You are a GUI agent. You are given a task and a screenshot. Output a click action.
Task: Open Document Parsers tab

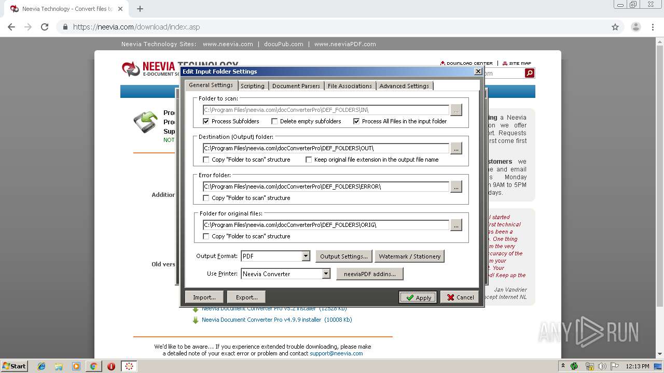click(x=296, y=86)
